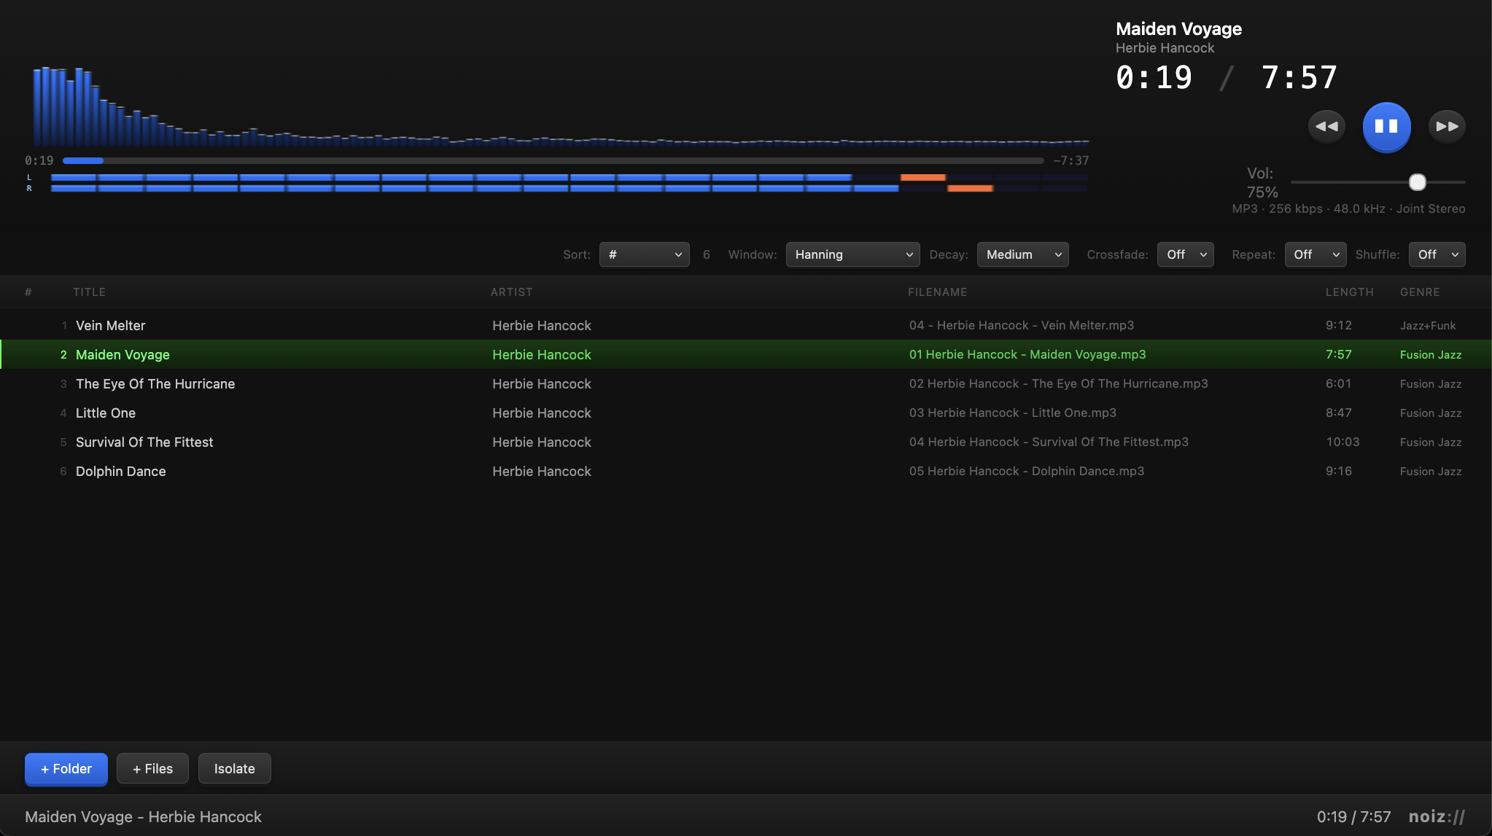Click the Maiden Voyage now-playing heading
This screenshot has width=1492, height=836.
tap(1178, 28)
